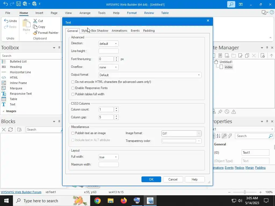Click the Flexbox link in Properties
The image size is (275, 206).
[x=239, y=168]
